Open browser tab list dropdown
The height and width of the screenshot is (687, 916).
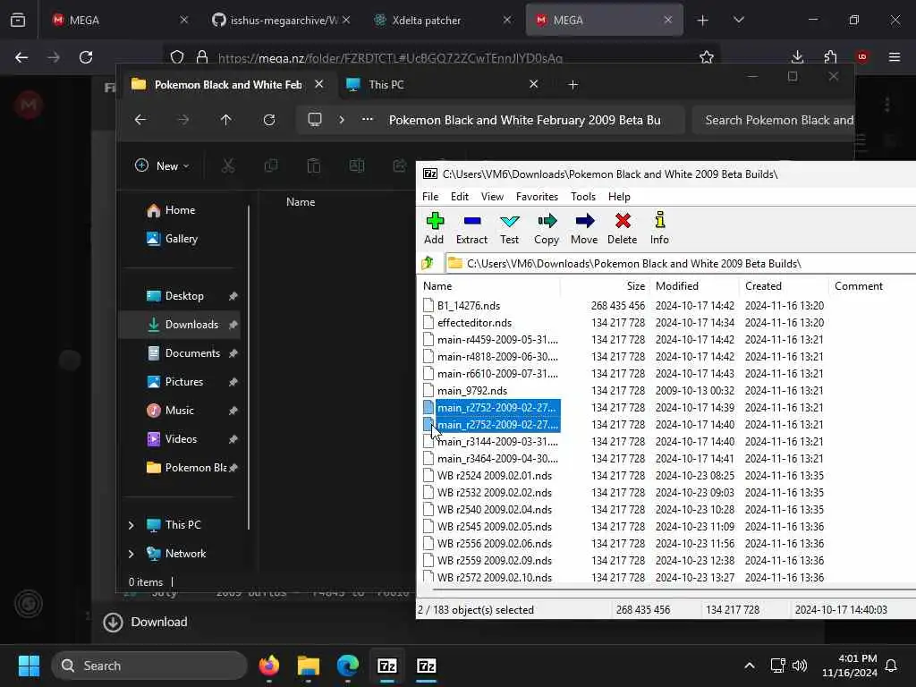[738, 21]
